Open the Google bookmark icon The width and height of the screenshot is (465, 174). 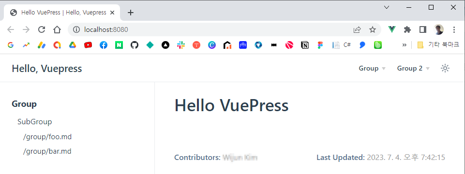[11, 45]
